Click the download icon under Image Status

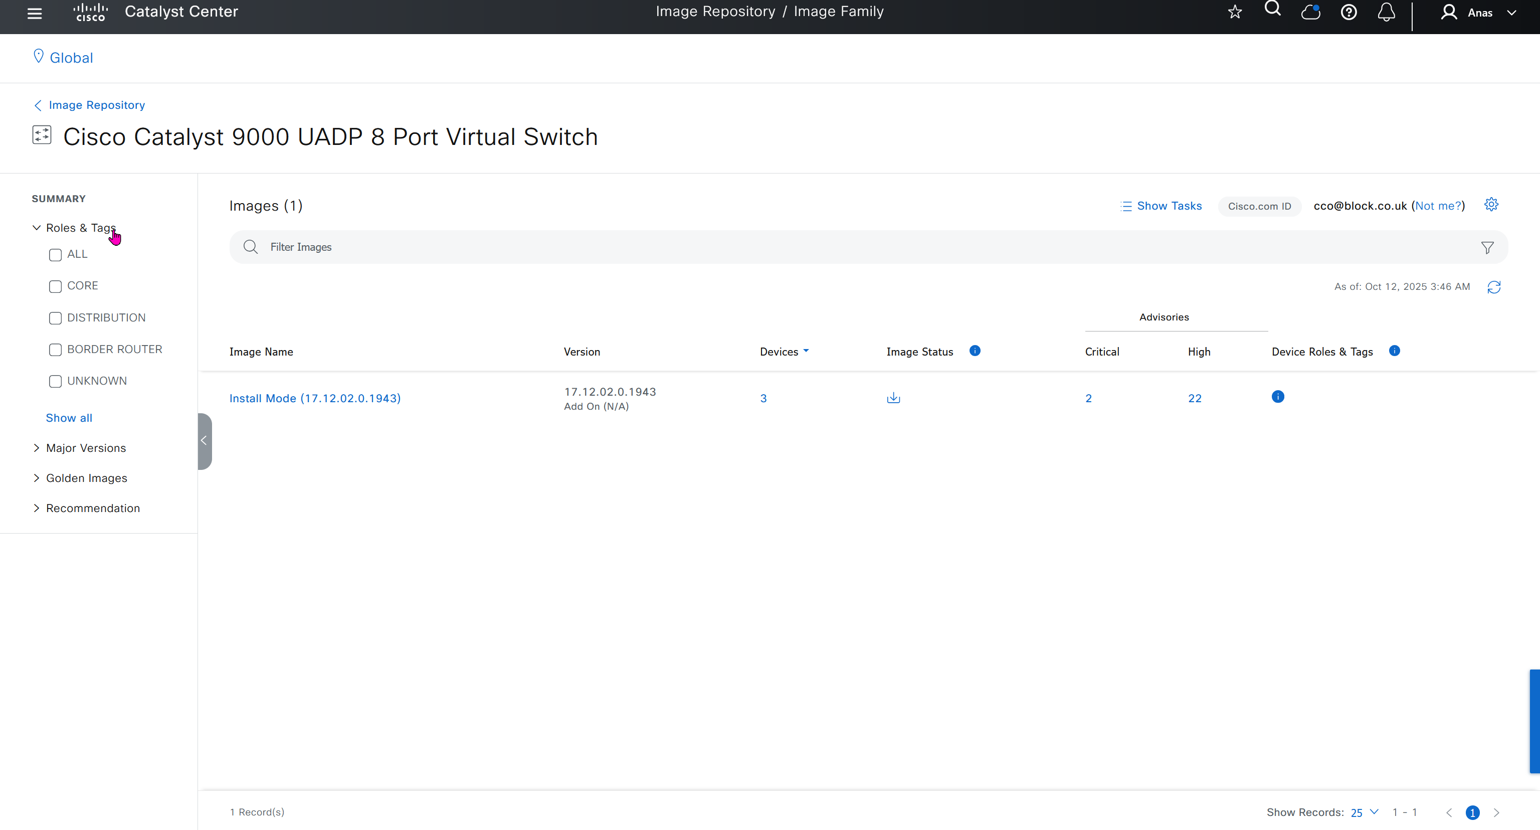[x=893, y=398]
